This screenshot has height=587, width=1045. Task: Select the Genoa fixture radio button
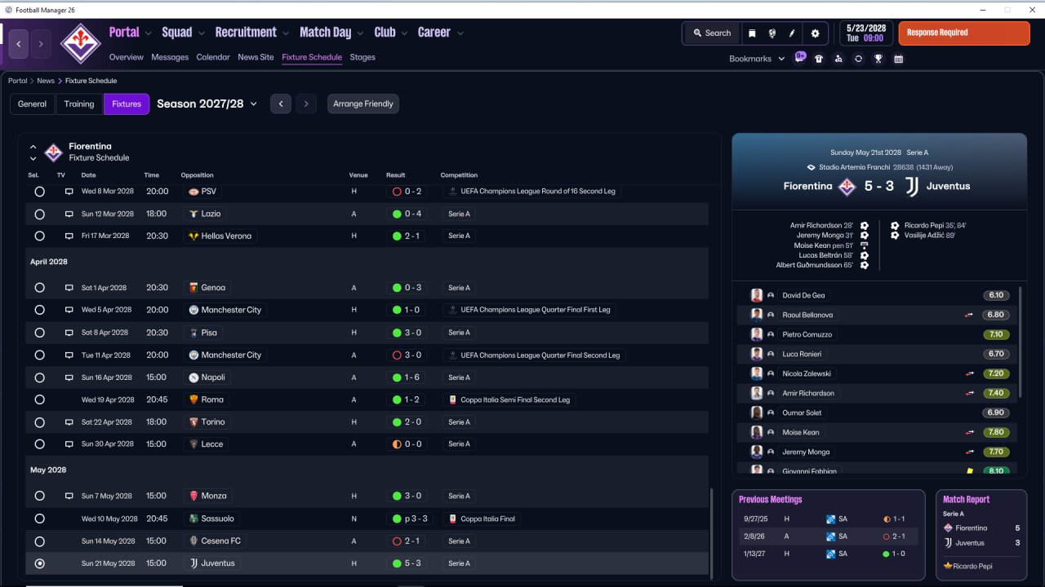39,288
